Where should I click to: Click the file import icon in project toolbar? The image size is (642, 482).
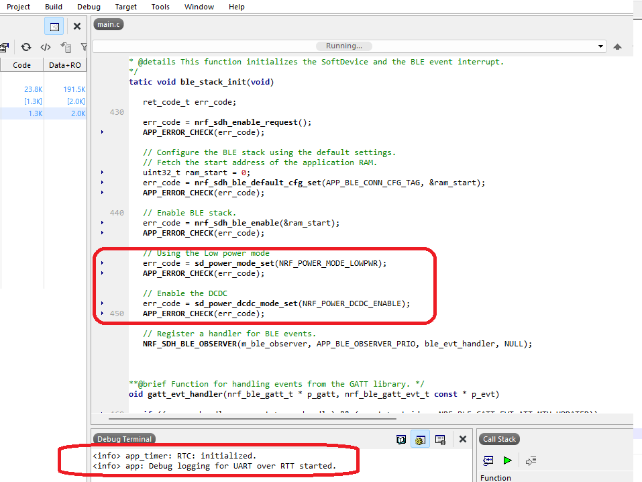(x=66, y=47)
